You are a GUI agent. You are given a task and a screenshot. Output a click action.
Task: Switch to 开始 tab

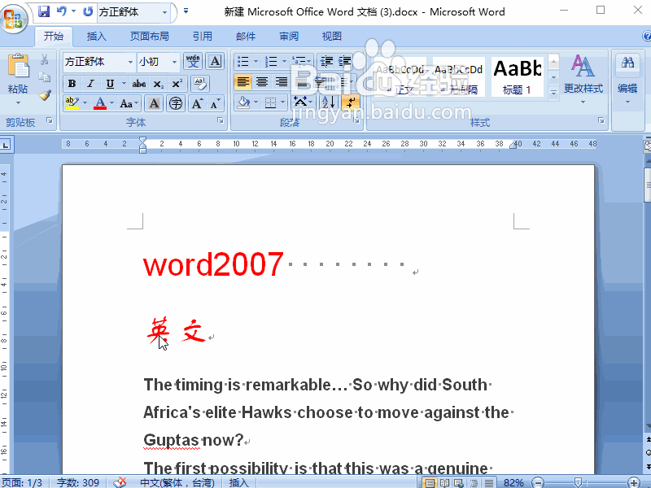(x=54, y=36)
